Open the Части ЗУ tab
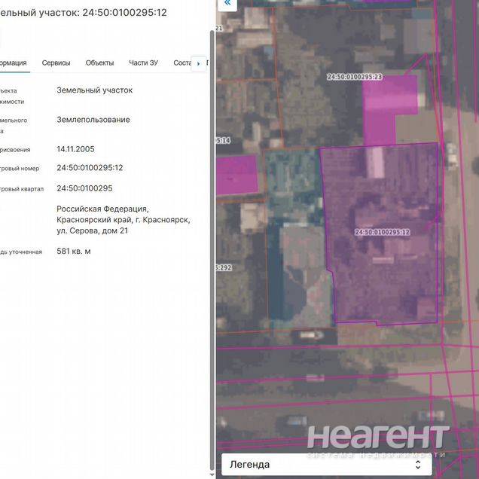The image size is (479, 479). (143, 63)
